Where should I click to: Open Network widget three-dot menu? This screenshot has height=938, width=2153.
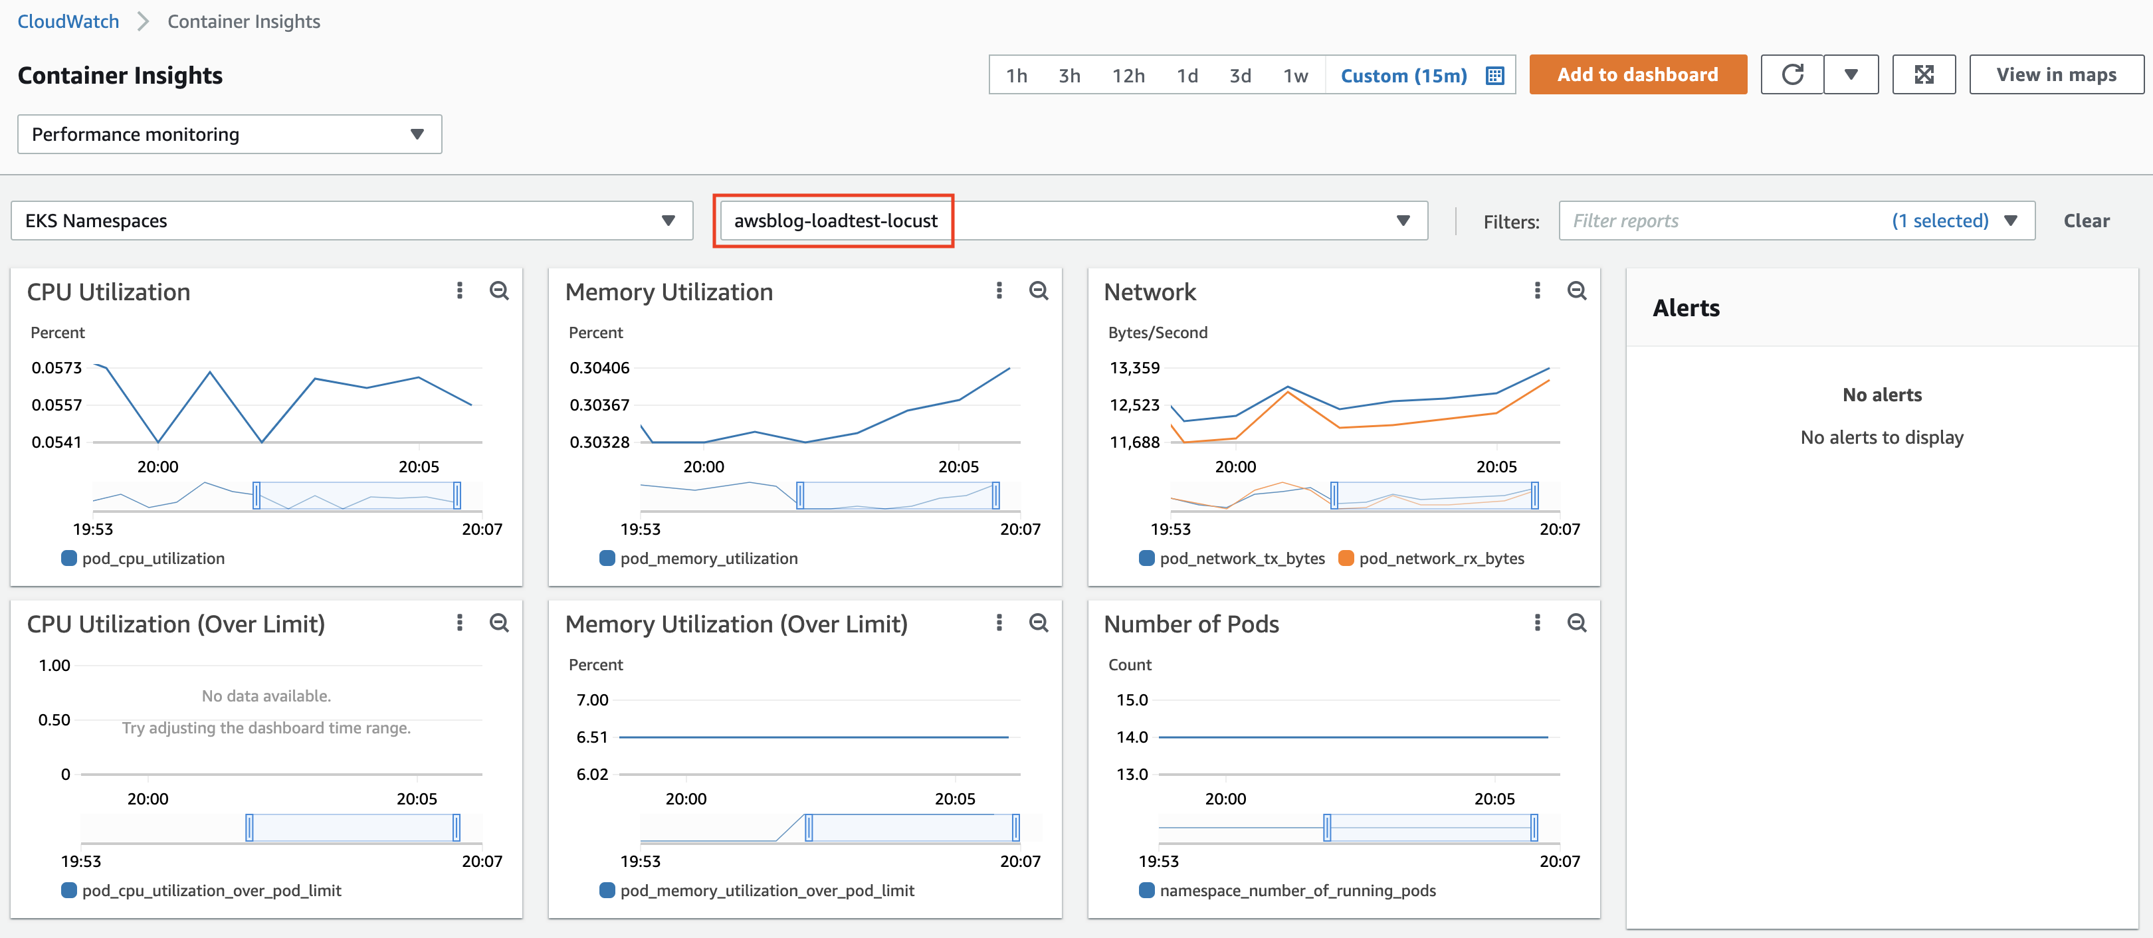[1536, 291]
